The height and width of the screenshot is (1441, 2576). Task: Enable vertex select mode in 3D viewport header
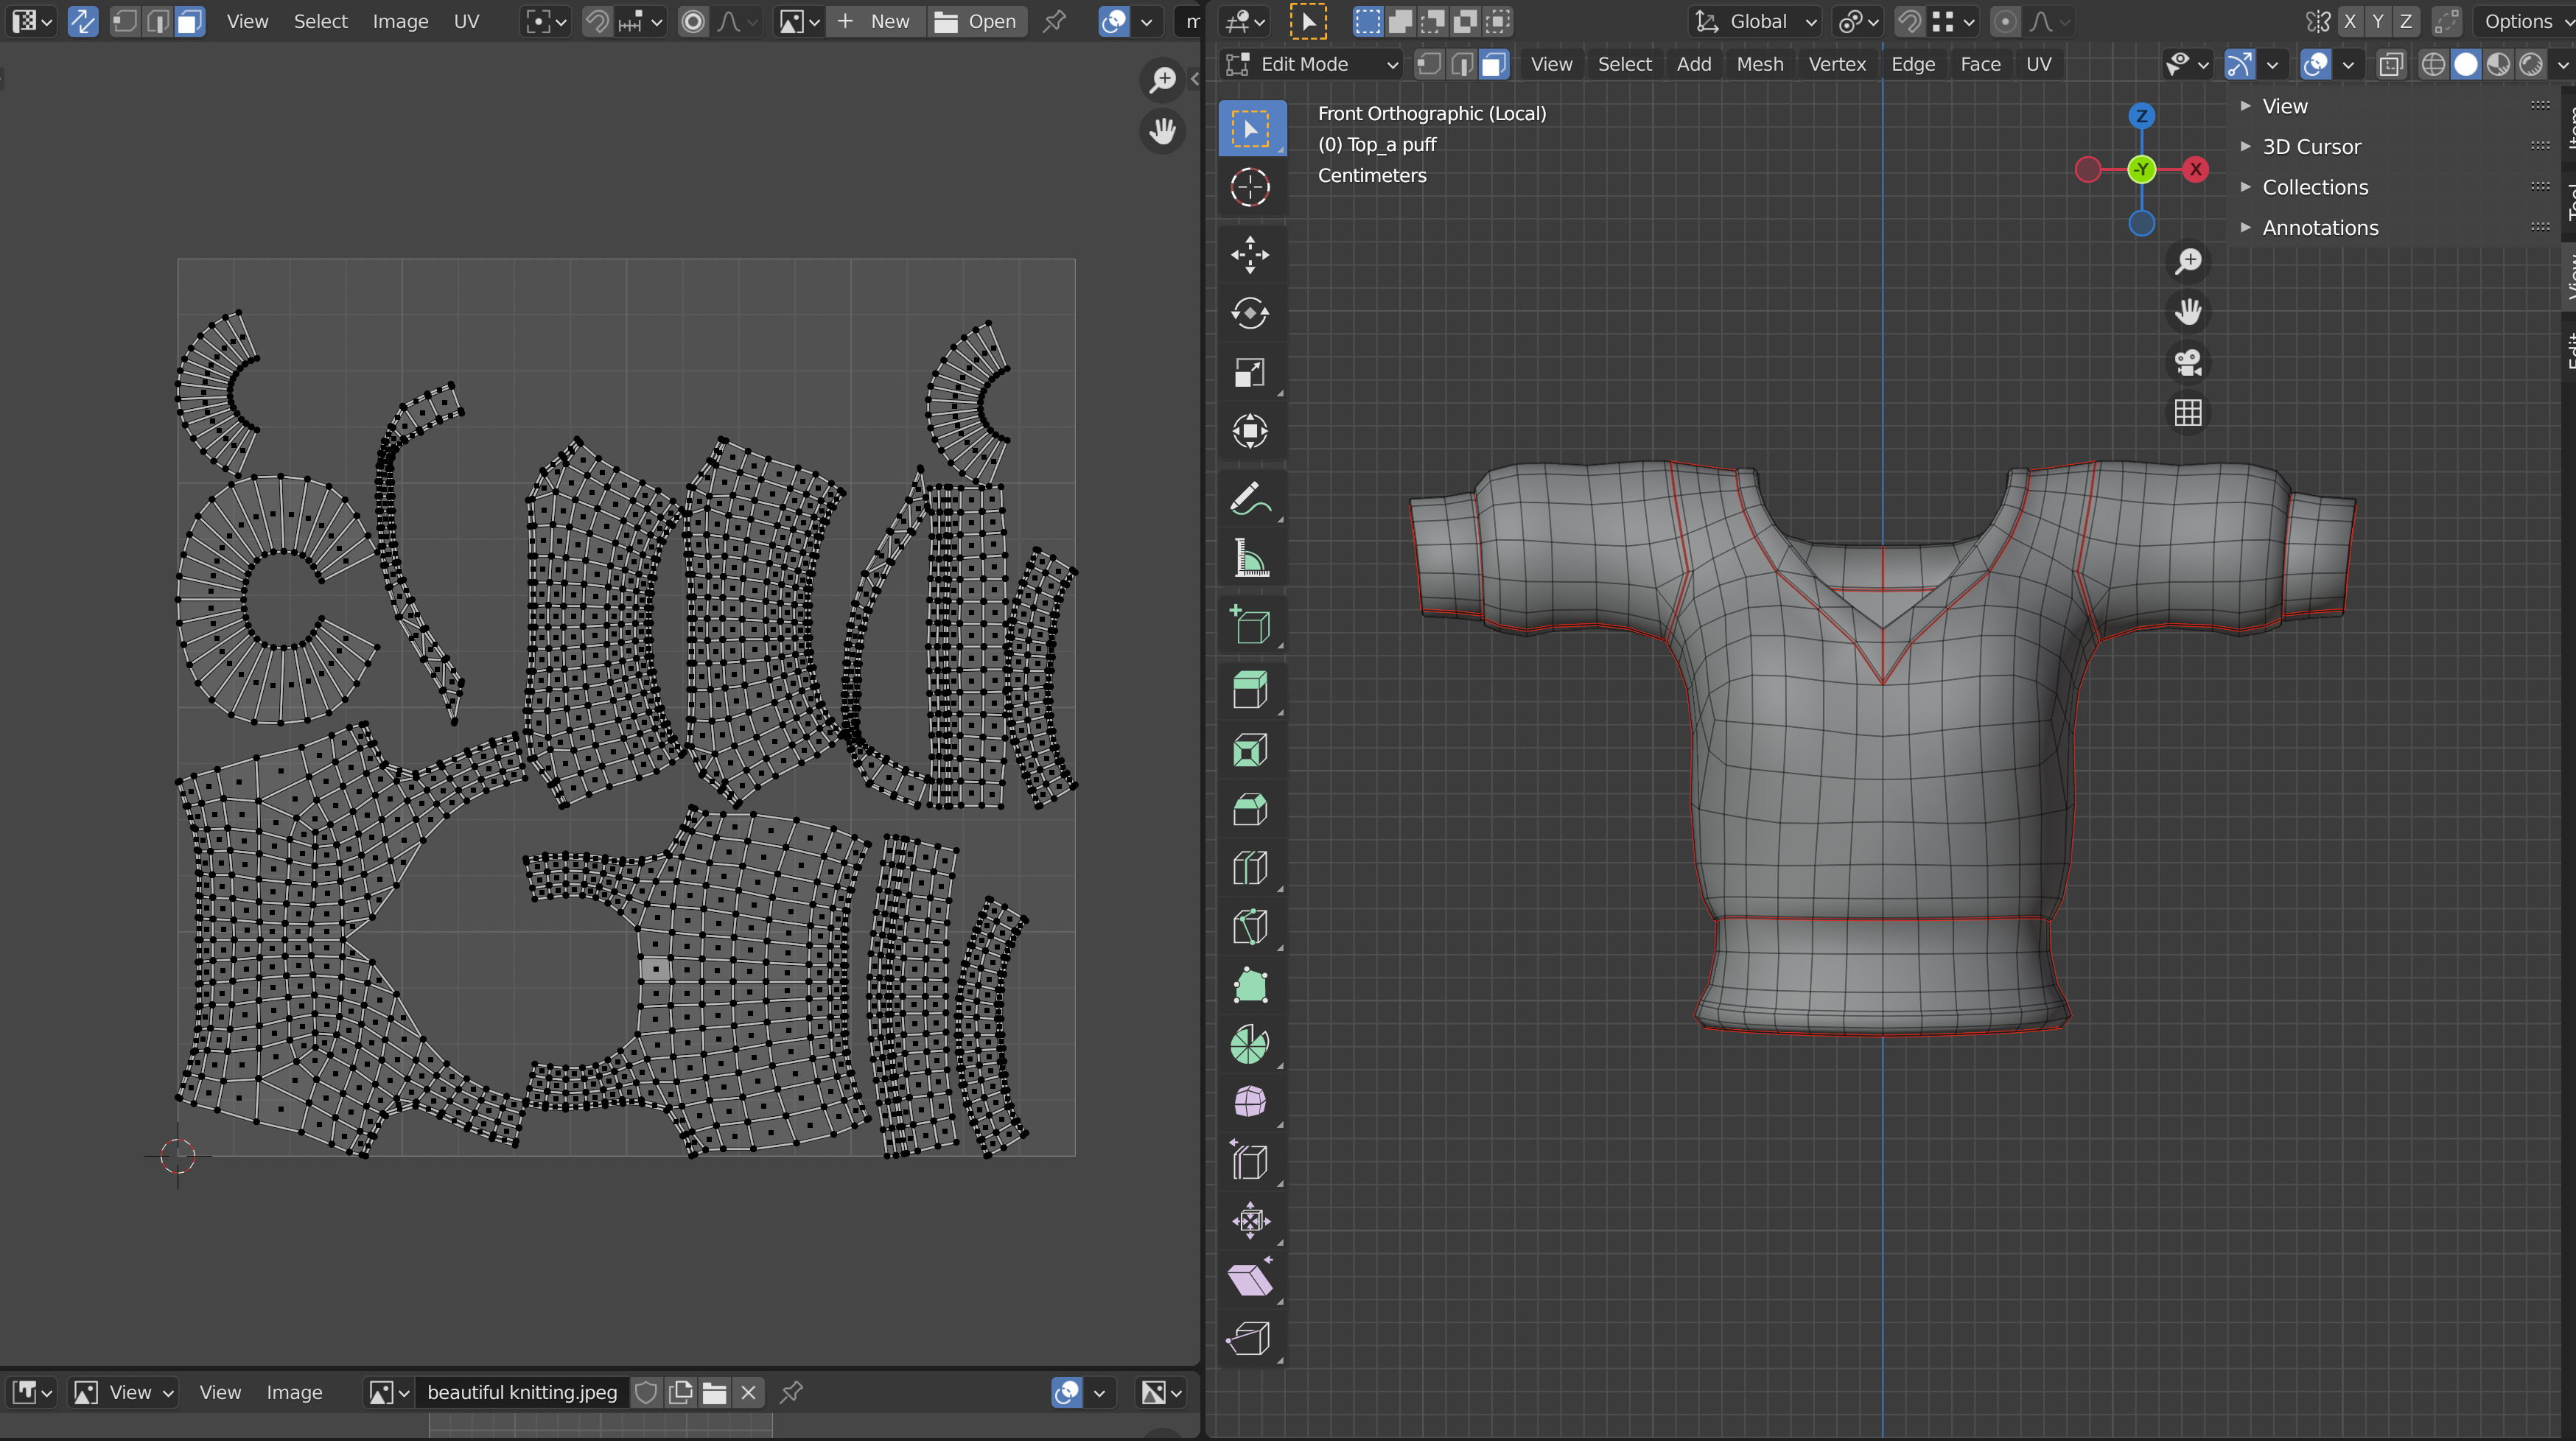tap(1429, 64)
